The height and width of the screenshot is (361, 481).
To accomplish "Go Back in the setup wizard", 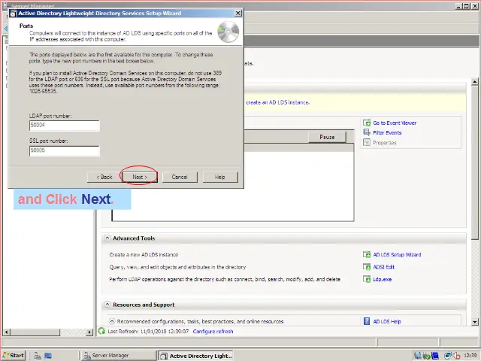I will tap(104, 177).
